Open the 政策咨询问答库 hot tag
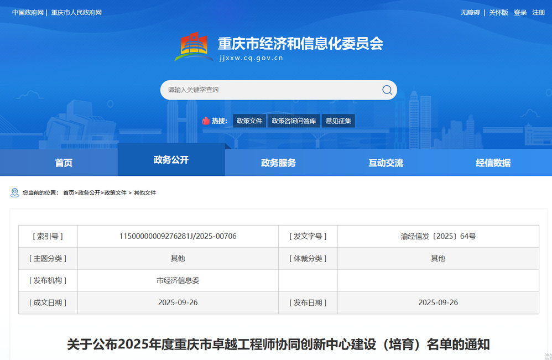The height and width of the screenshot is (360, 552). (294, 121)
